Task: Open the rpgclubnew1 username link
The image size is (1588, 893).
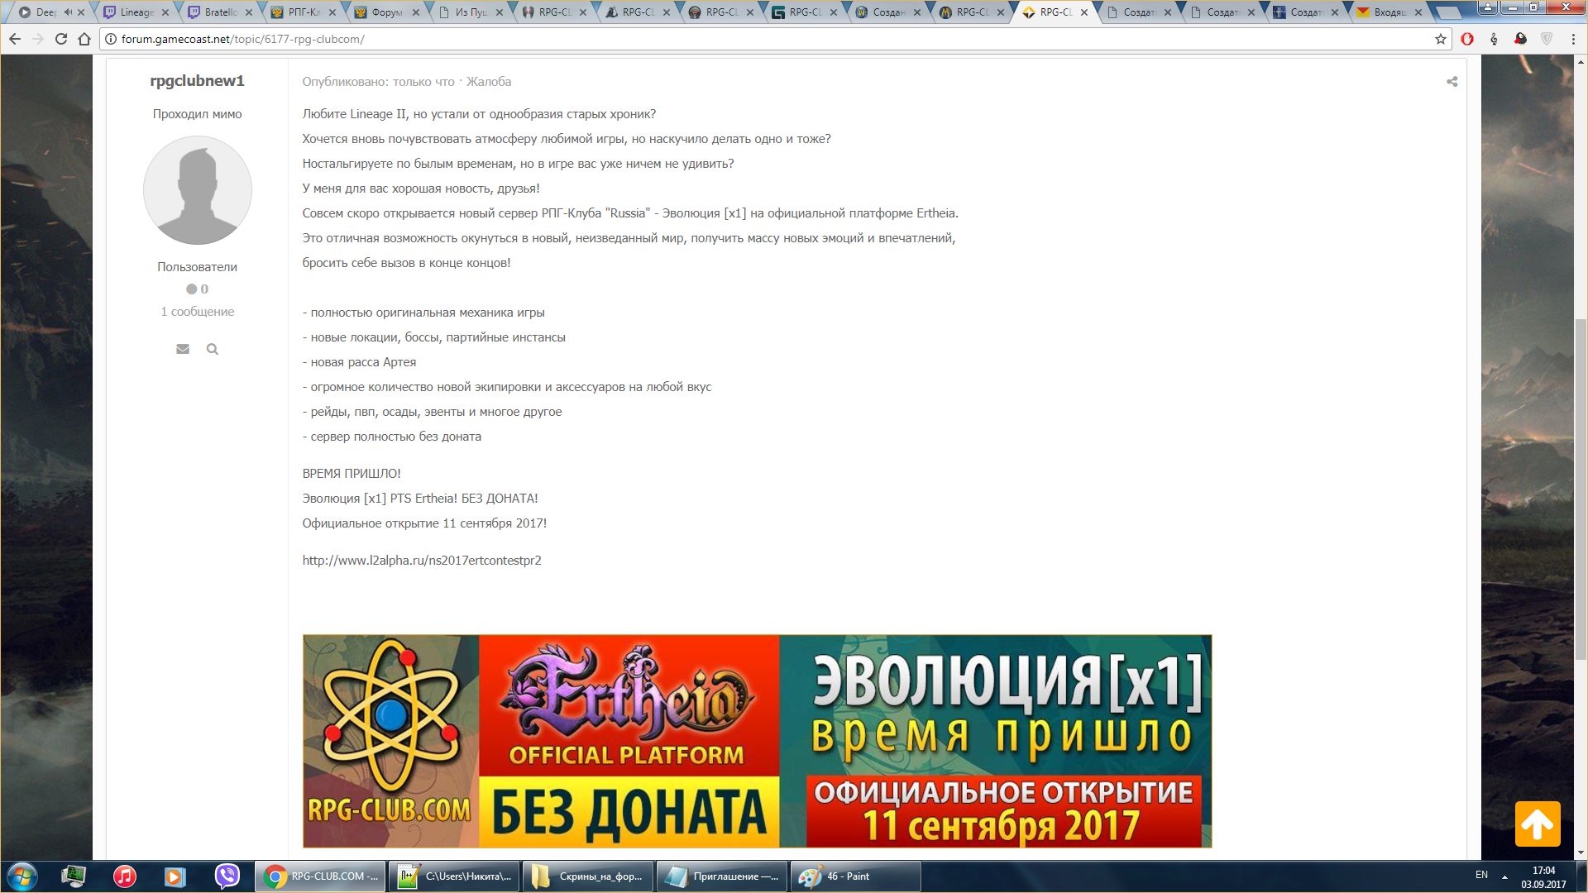Action: coord(197,81)
